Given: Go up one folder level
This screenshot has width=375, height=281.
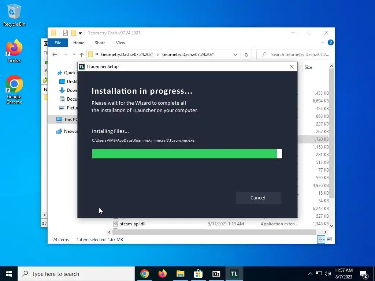Looking at the screenshot, I should [x=82, y=55].
